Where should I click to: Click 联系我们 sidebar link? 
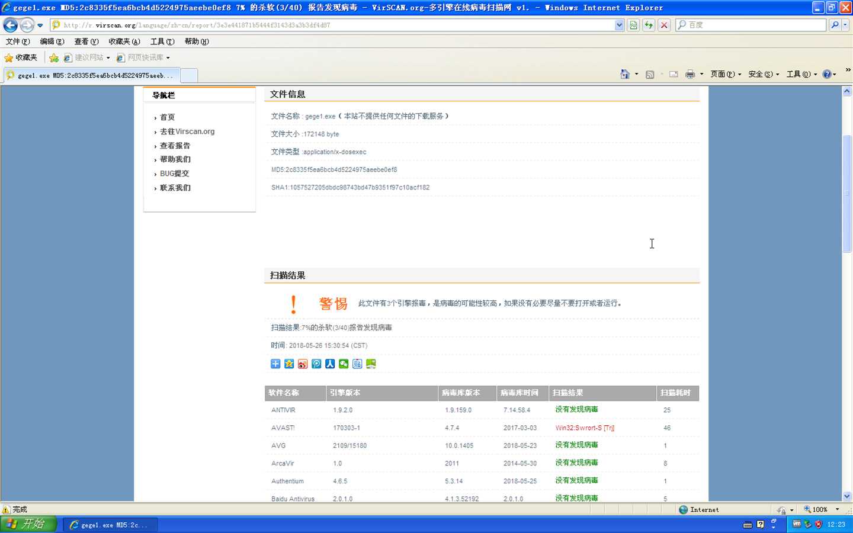click(175, 188)
